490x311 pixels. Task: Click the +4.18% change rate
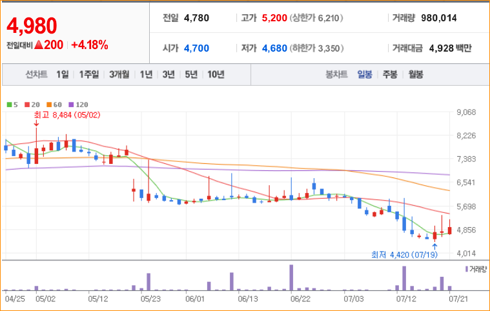90,45
